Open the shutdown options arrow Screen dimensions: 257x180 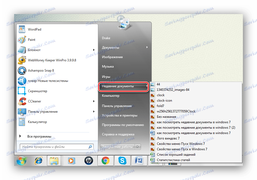point(138,147)
